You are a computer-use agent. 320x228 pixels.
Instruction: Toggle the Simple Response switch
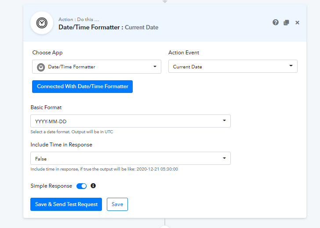(82, 186)
